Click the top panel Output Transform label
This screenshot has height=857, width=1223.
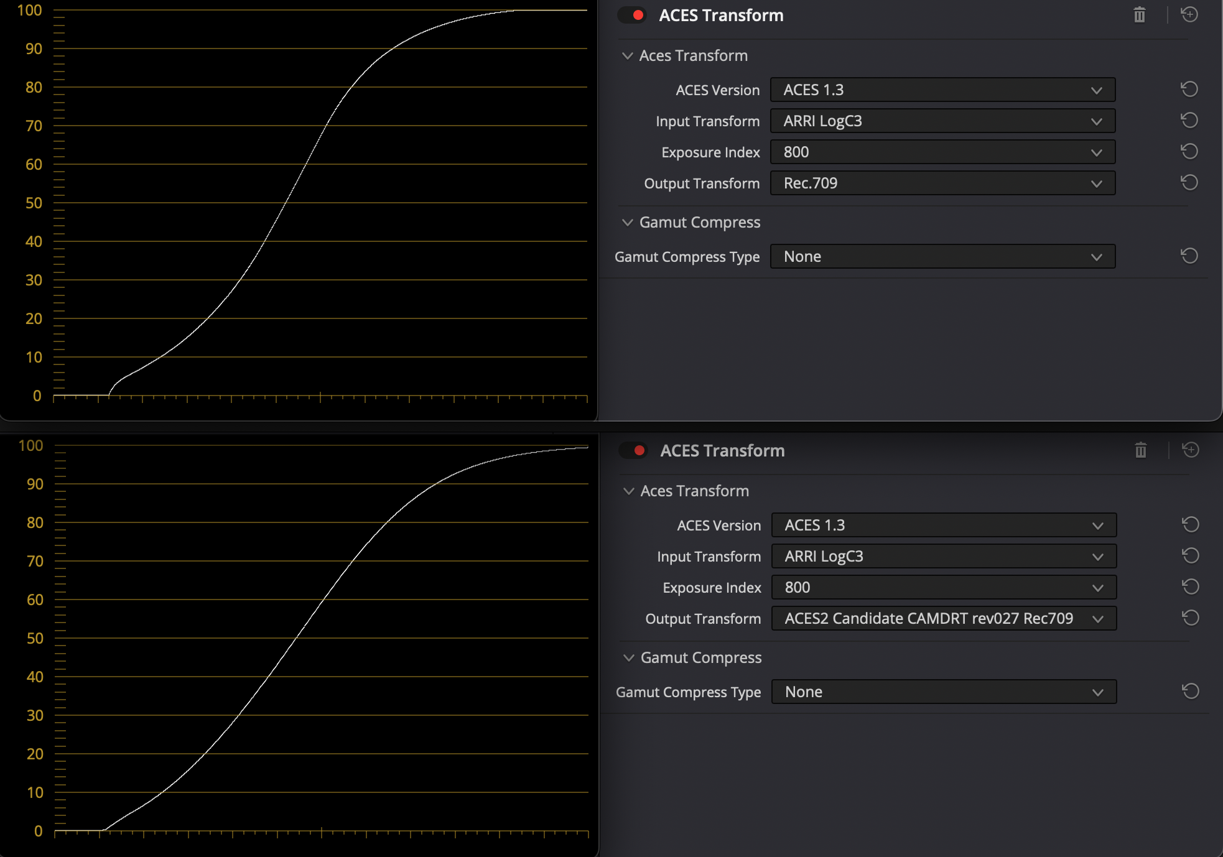tap(702, 183)
